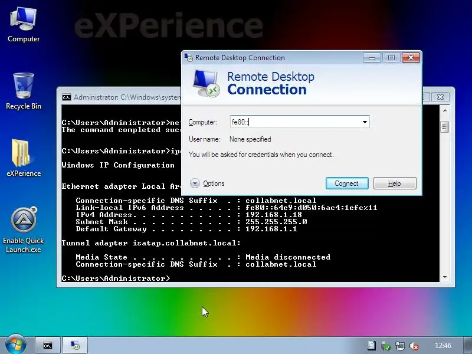Minimize the Remote Desktop Connection window
472x354 pixels.
pyautogui.click(x=372, y=57)
